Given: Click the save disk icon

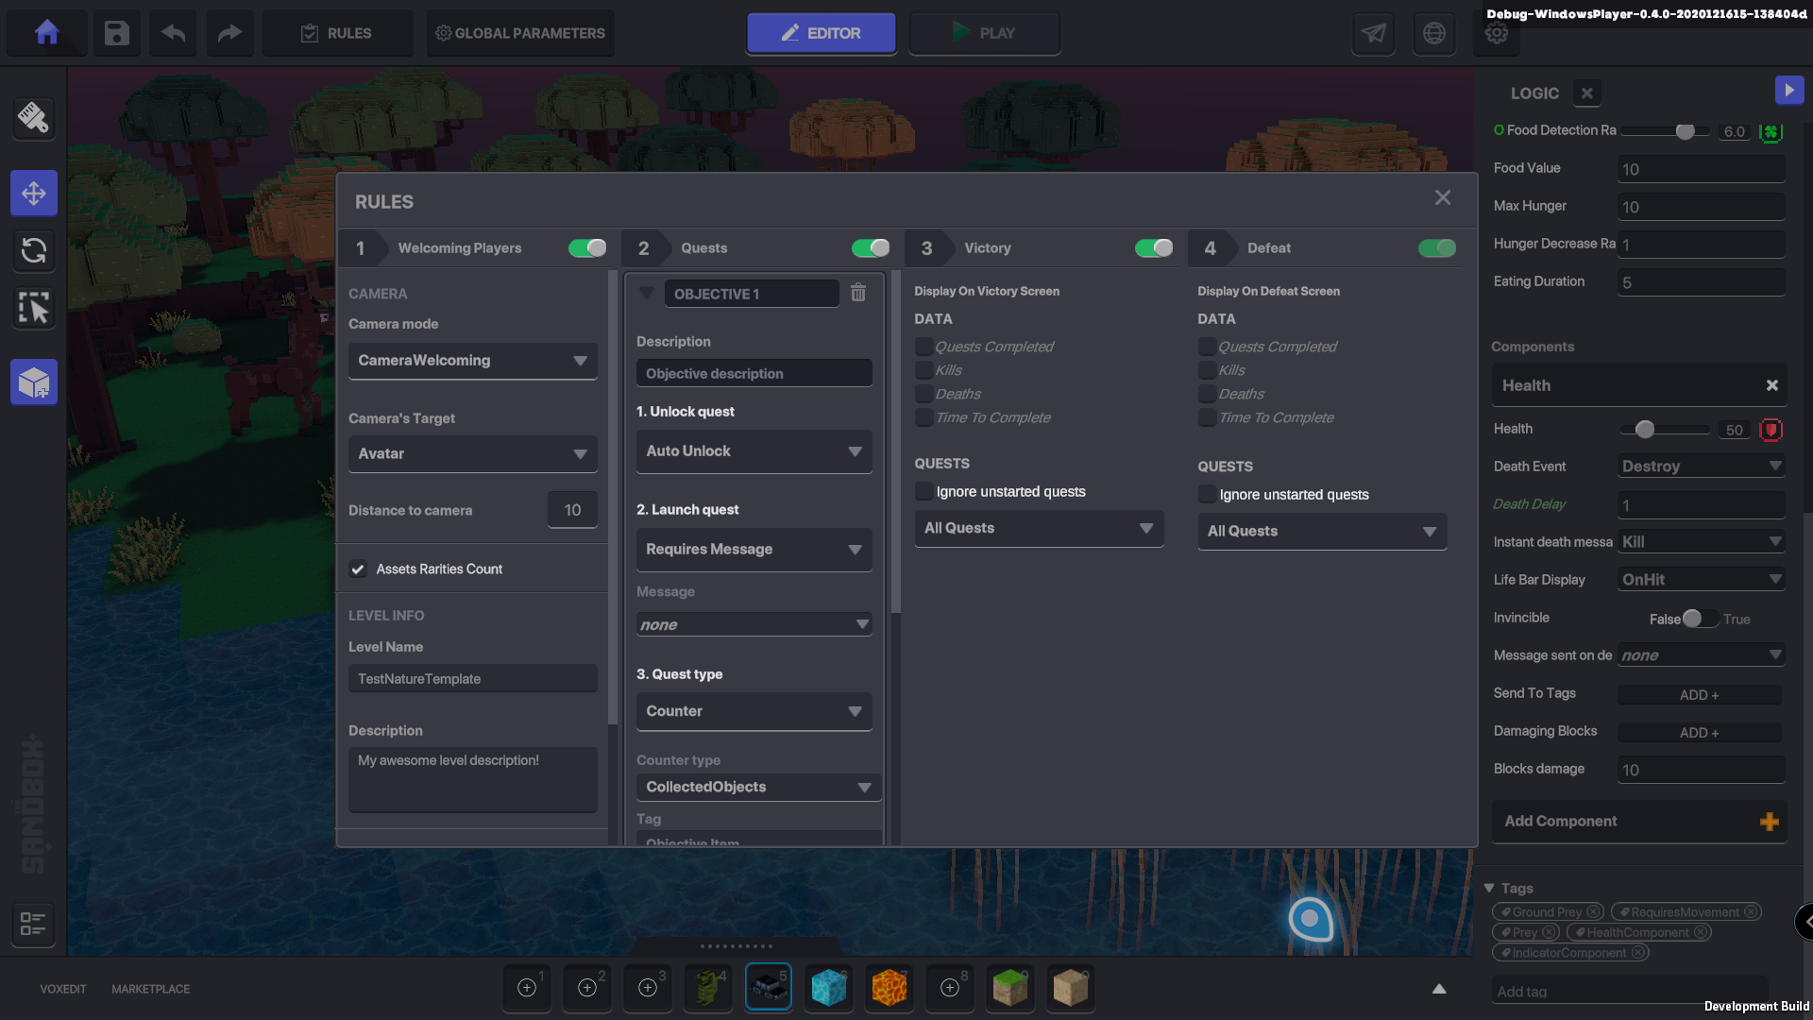Looking at the screenshot, I should pos(116,33).
